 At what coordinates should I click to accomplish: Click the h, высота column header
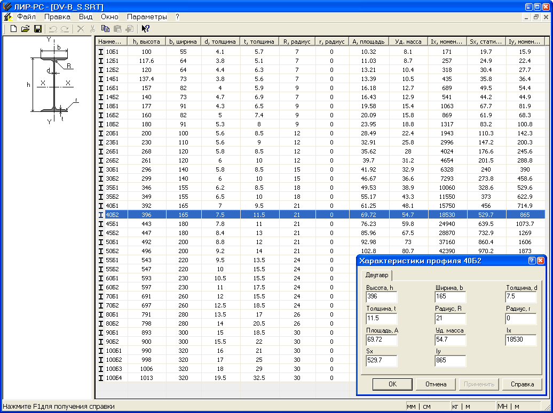[147, 42]
